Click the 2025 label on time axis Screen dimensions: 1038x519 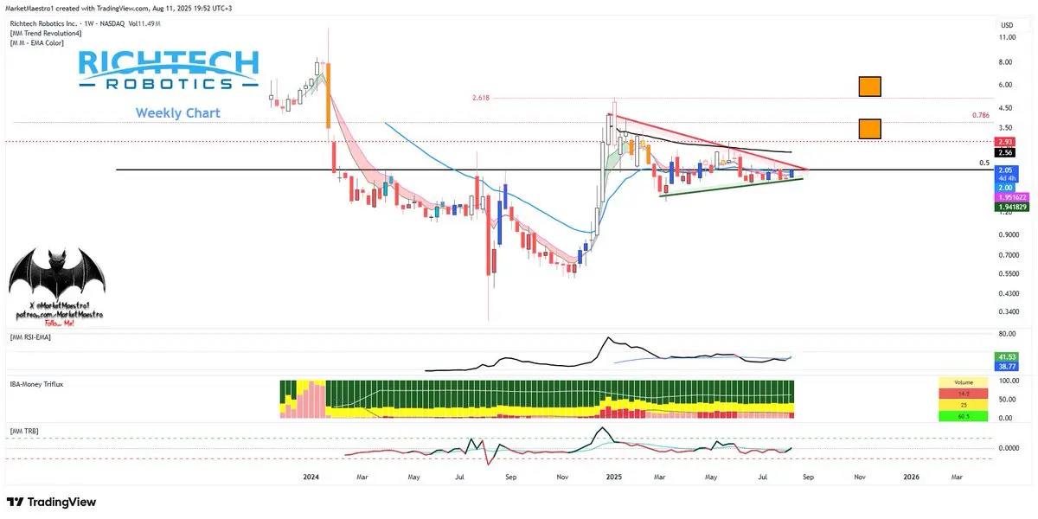614,477
